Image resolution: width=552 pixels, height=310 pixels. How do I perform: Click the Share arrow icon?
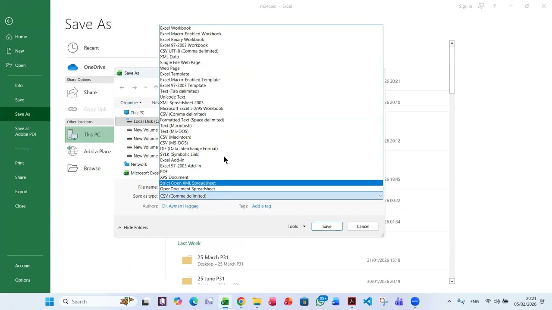72,92
